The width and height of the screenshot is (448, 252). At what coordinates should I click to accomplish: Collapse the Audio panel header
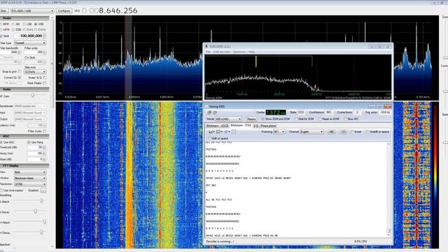click(x=24, y=90)
